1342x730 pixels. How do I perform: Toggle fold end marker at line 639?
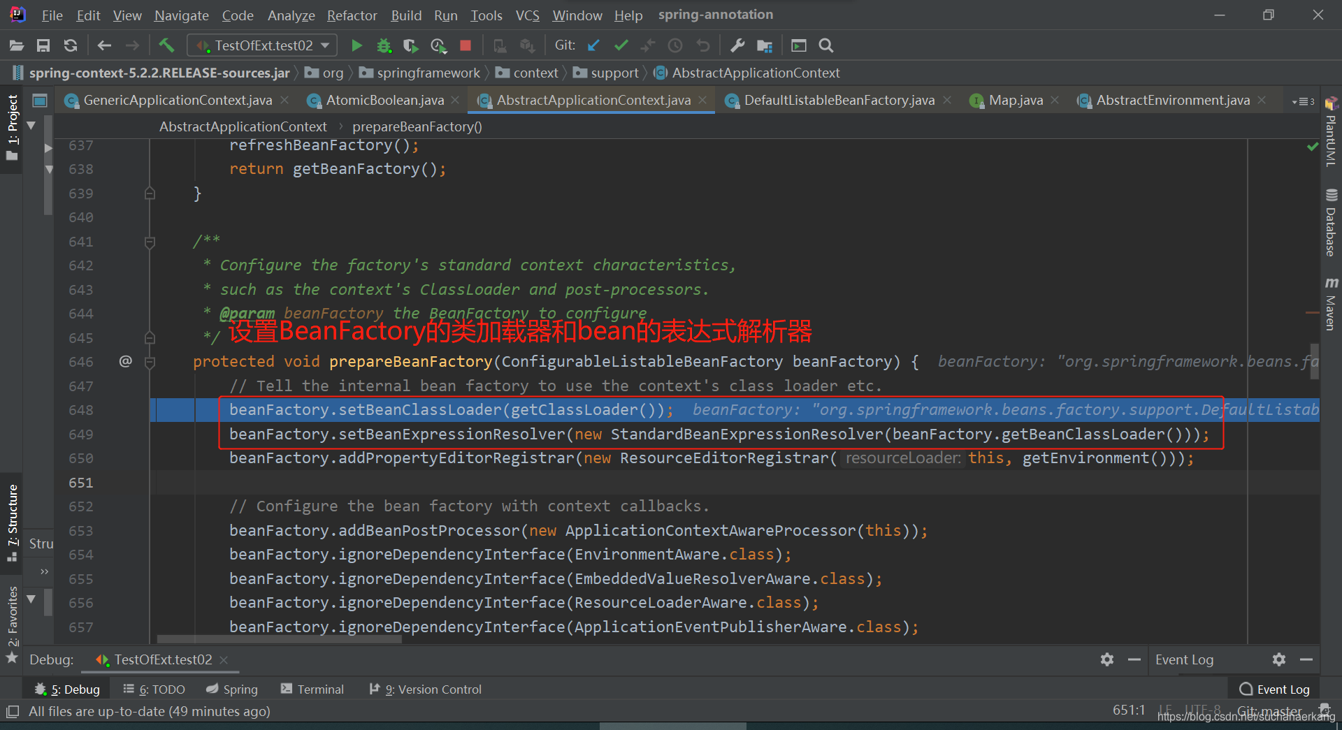tap(150, 194)
